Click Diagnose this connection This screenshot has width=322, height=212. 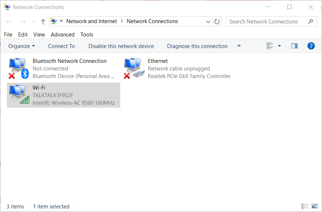pyautogui.click(x=197, y=46)
